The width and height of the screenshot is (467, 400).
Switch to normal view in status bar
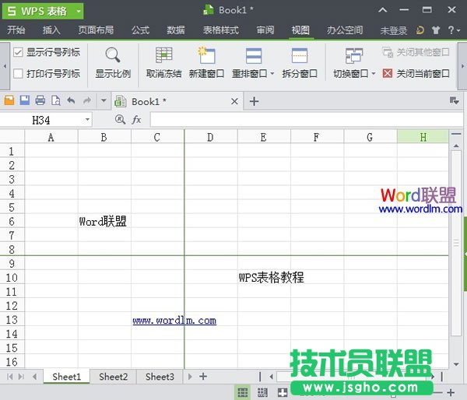(242, 391)
